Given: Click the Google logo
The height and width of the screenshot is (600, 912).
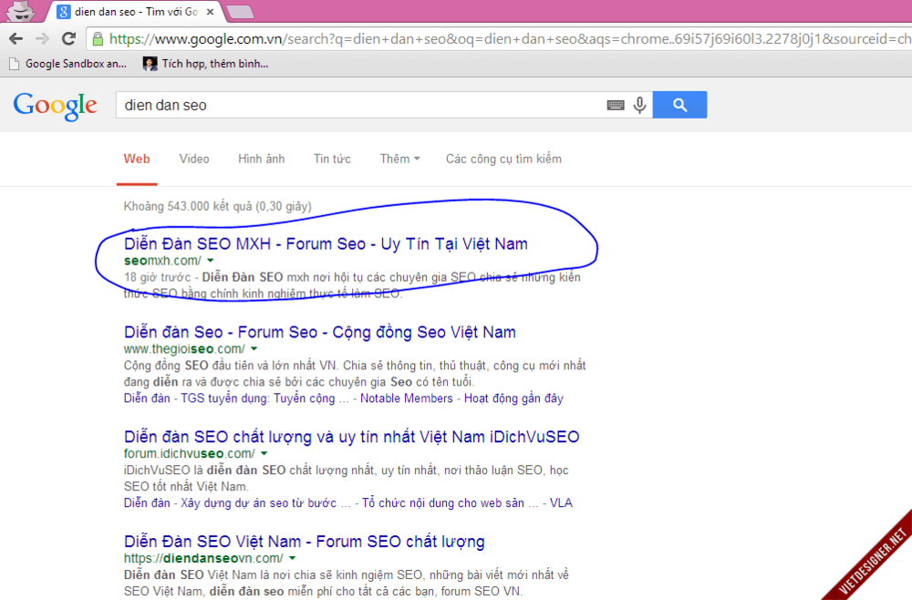Looking at the screenshot, I should click(x=56, y=106).
